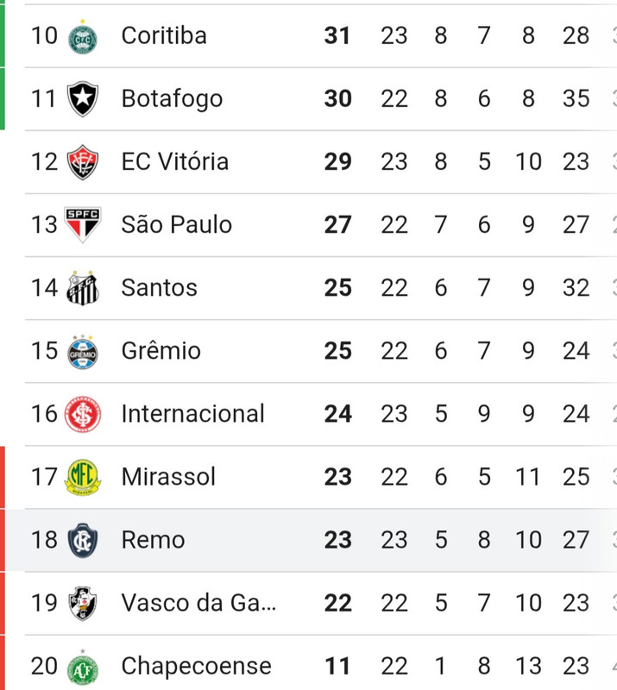Select the Chapecoense green badge
Image resolution: width=617 pixels, height=690 pixels.
(83, 667)
